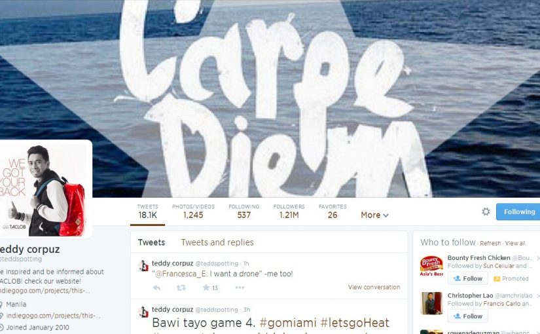
Task: Select the Tweets tab
Action: pos(152,242)
